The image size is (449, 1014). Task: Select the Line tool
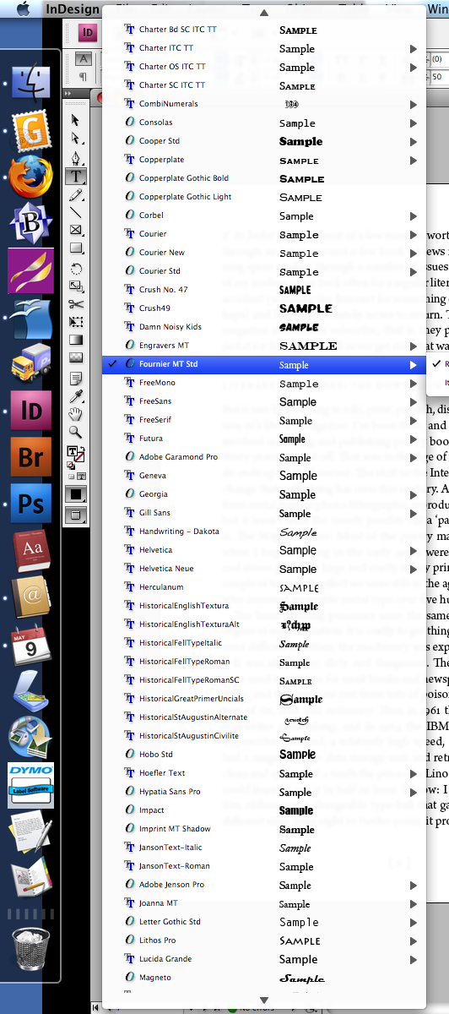[x=76, y=212]
